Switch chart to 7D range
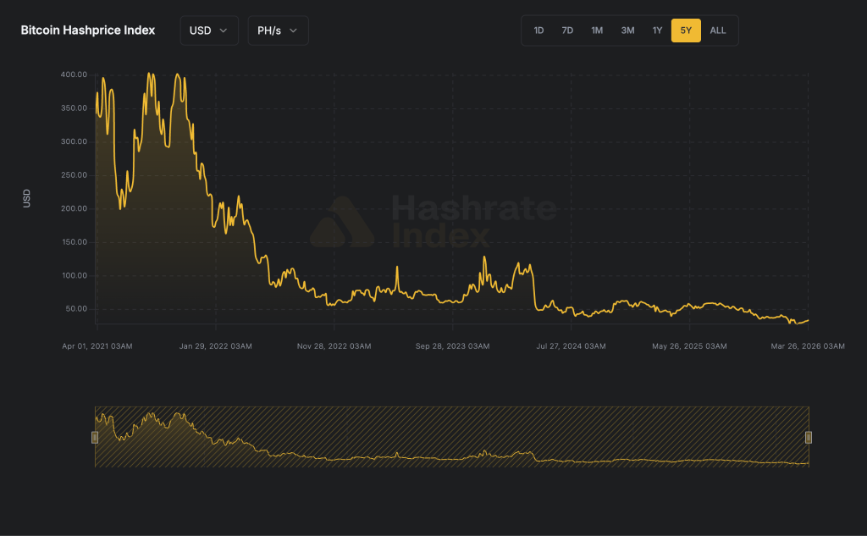The image size is (867, 536). pyautogui.click(x=567, y=30)
